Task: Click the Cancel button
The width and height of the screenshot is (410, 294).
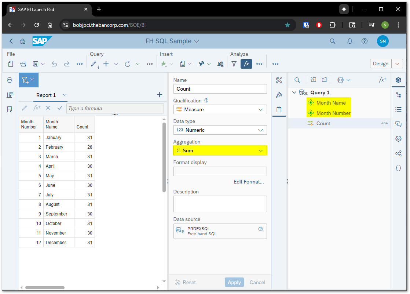Action: pyautogui.click(x=257, y=282)
